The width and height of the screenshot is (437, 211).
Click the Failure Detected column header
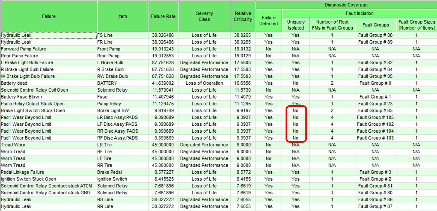269,20
